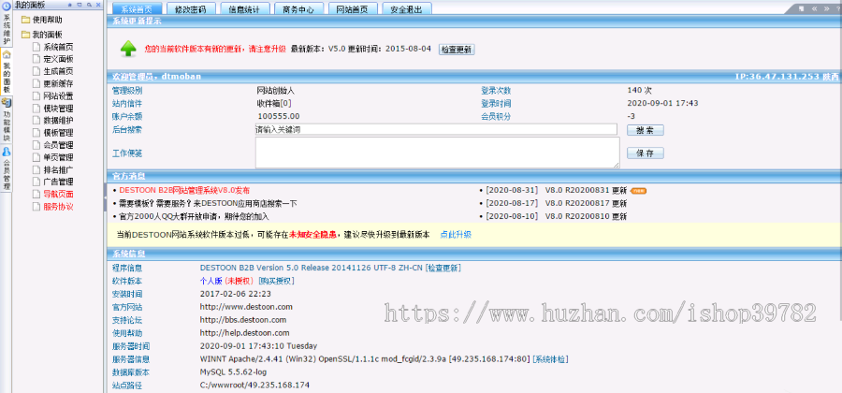Open http://bbs.destoon.com forum link
The width and height of the screenshot is (842, 393).
tap(242, 320)
